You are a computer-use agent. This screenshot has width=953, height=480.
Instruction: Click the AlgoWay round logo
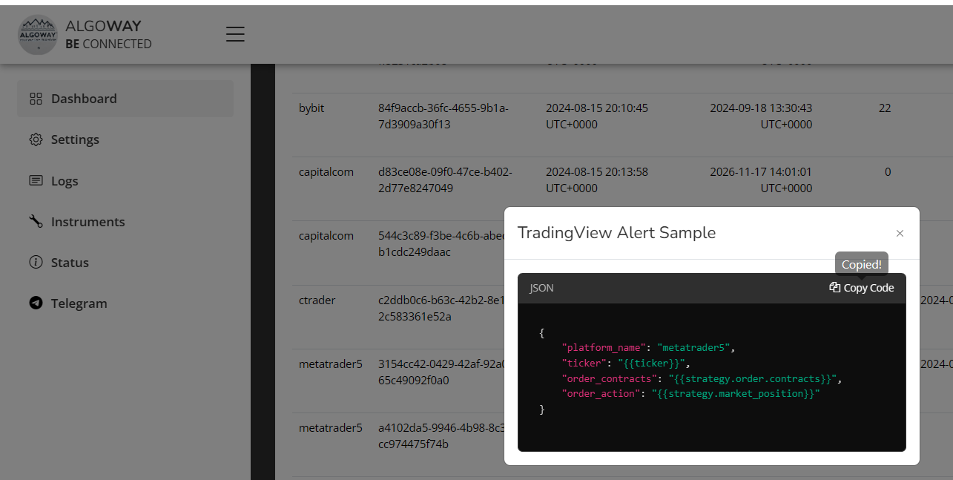pos(38,35)
